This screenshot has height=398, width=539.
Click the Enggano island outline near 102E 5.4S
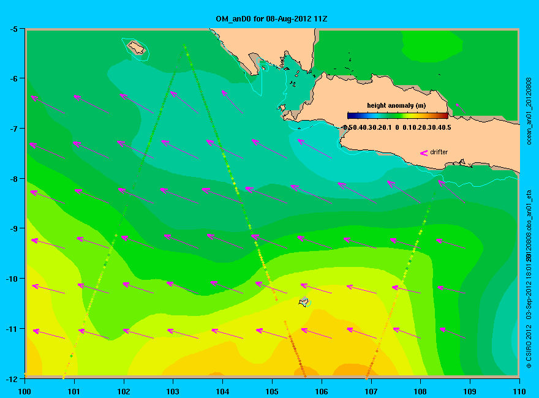pos(137,48)
